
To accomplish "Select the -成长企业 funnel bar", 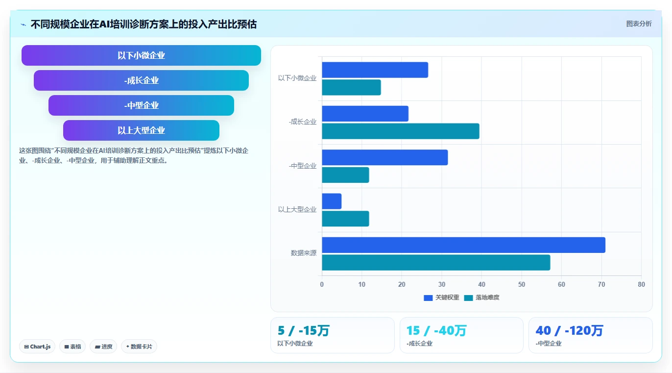I will (141, 80).
